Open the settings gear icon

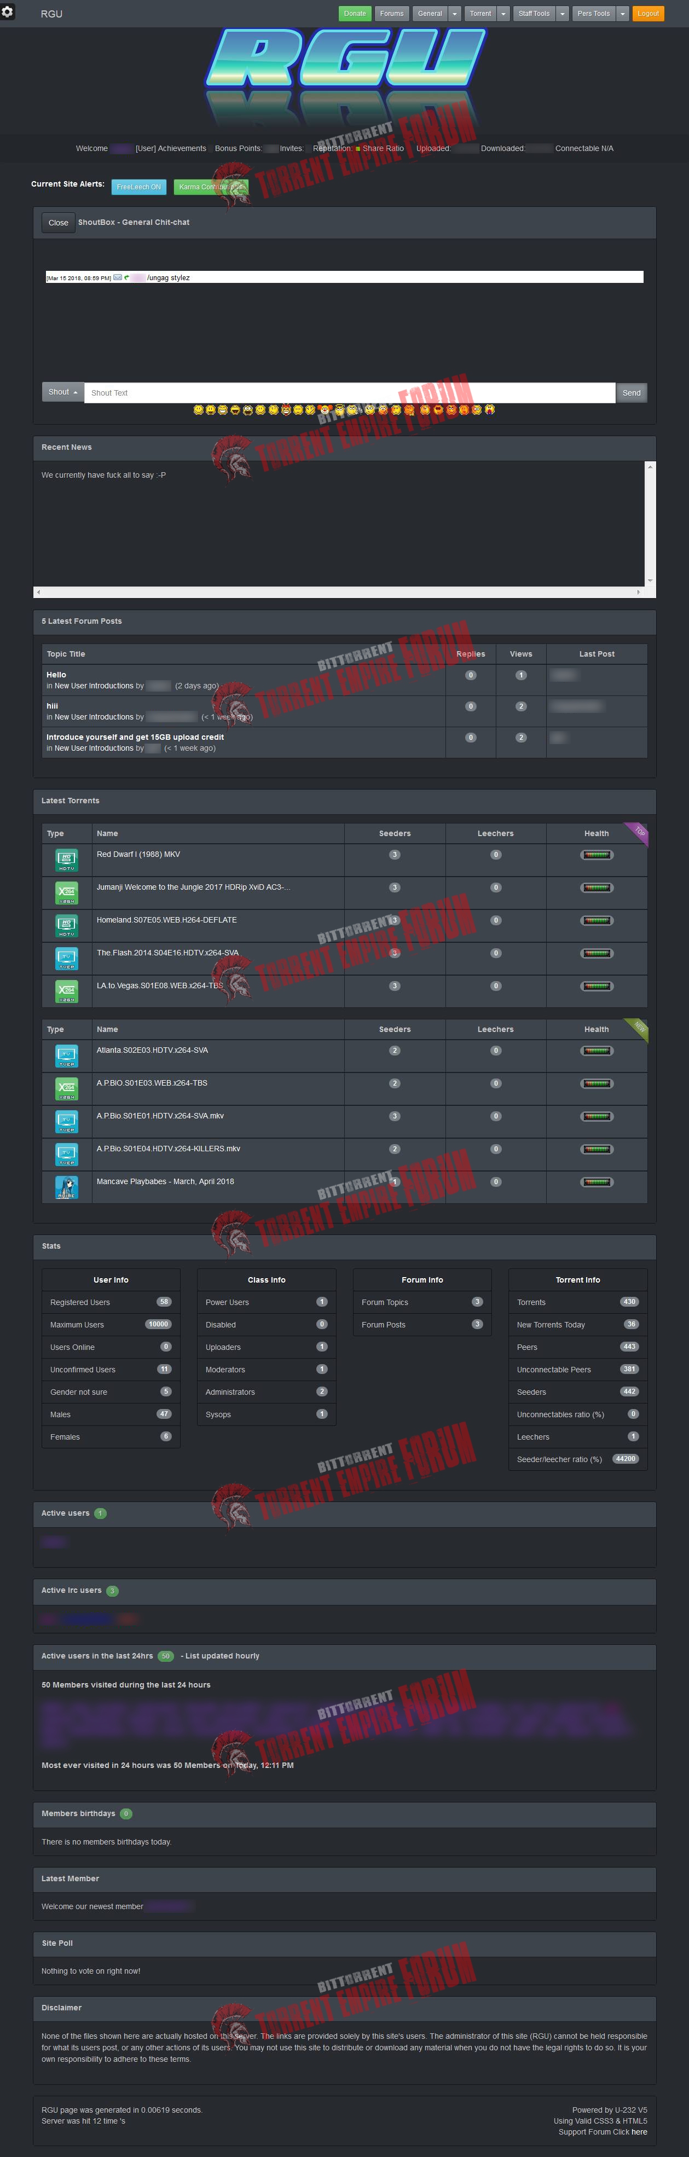click(x=8, y=13)
